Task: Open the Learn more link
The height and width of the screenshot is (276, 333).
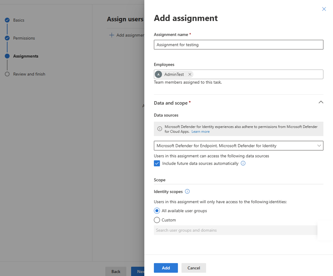Action: 200,132
